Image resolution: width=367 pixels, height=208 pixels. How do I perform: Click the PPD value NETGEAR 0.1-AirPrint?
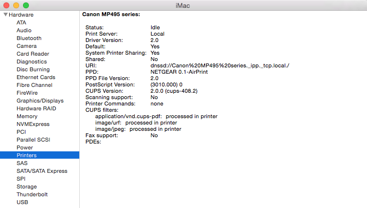(x=179, y=72)
